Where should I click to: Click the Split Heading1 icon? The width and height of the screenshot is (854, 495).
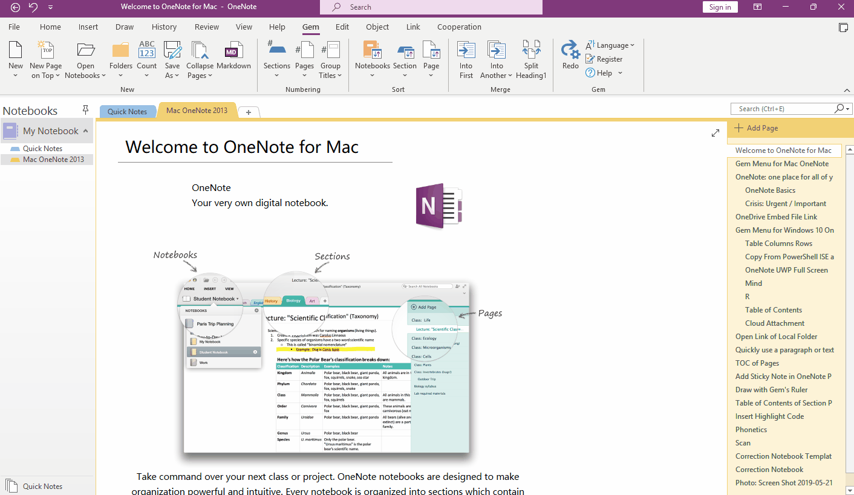click(531, 50)
